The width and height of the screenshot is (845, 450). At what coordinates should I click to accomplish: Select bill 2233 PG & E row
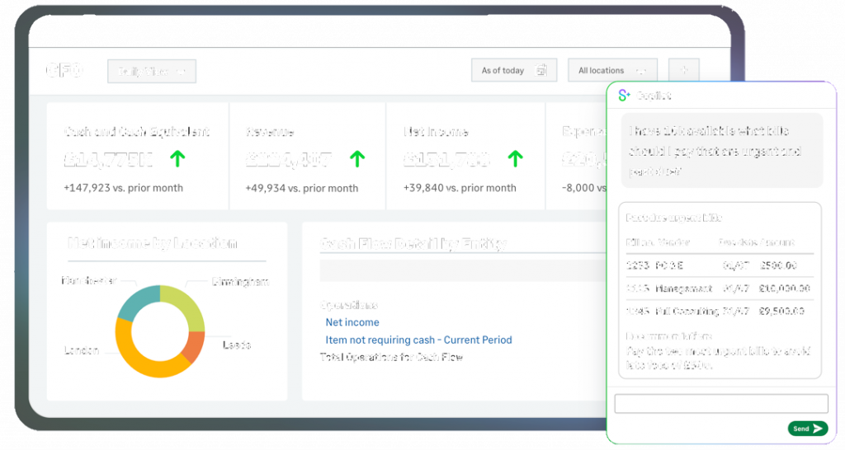[x=719, y=265]
